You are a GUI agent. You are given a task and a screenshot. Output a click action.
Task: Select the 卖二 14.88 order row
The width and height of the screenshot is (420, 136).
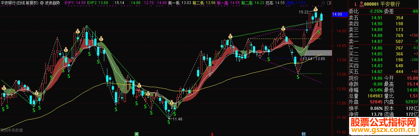pyautogui.click(x=383, y=35)
